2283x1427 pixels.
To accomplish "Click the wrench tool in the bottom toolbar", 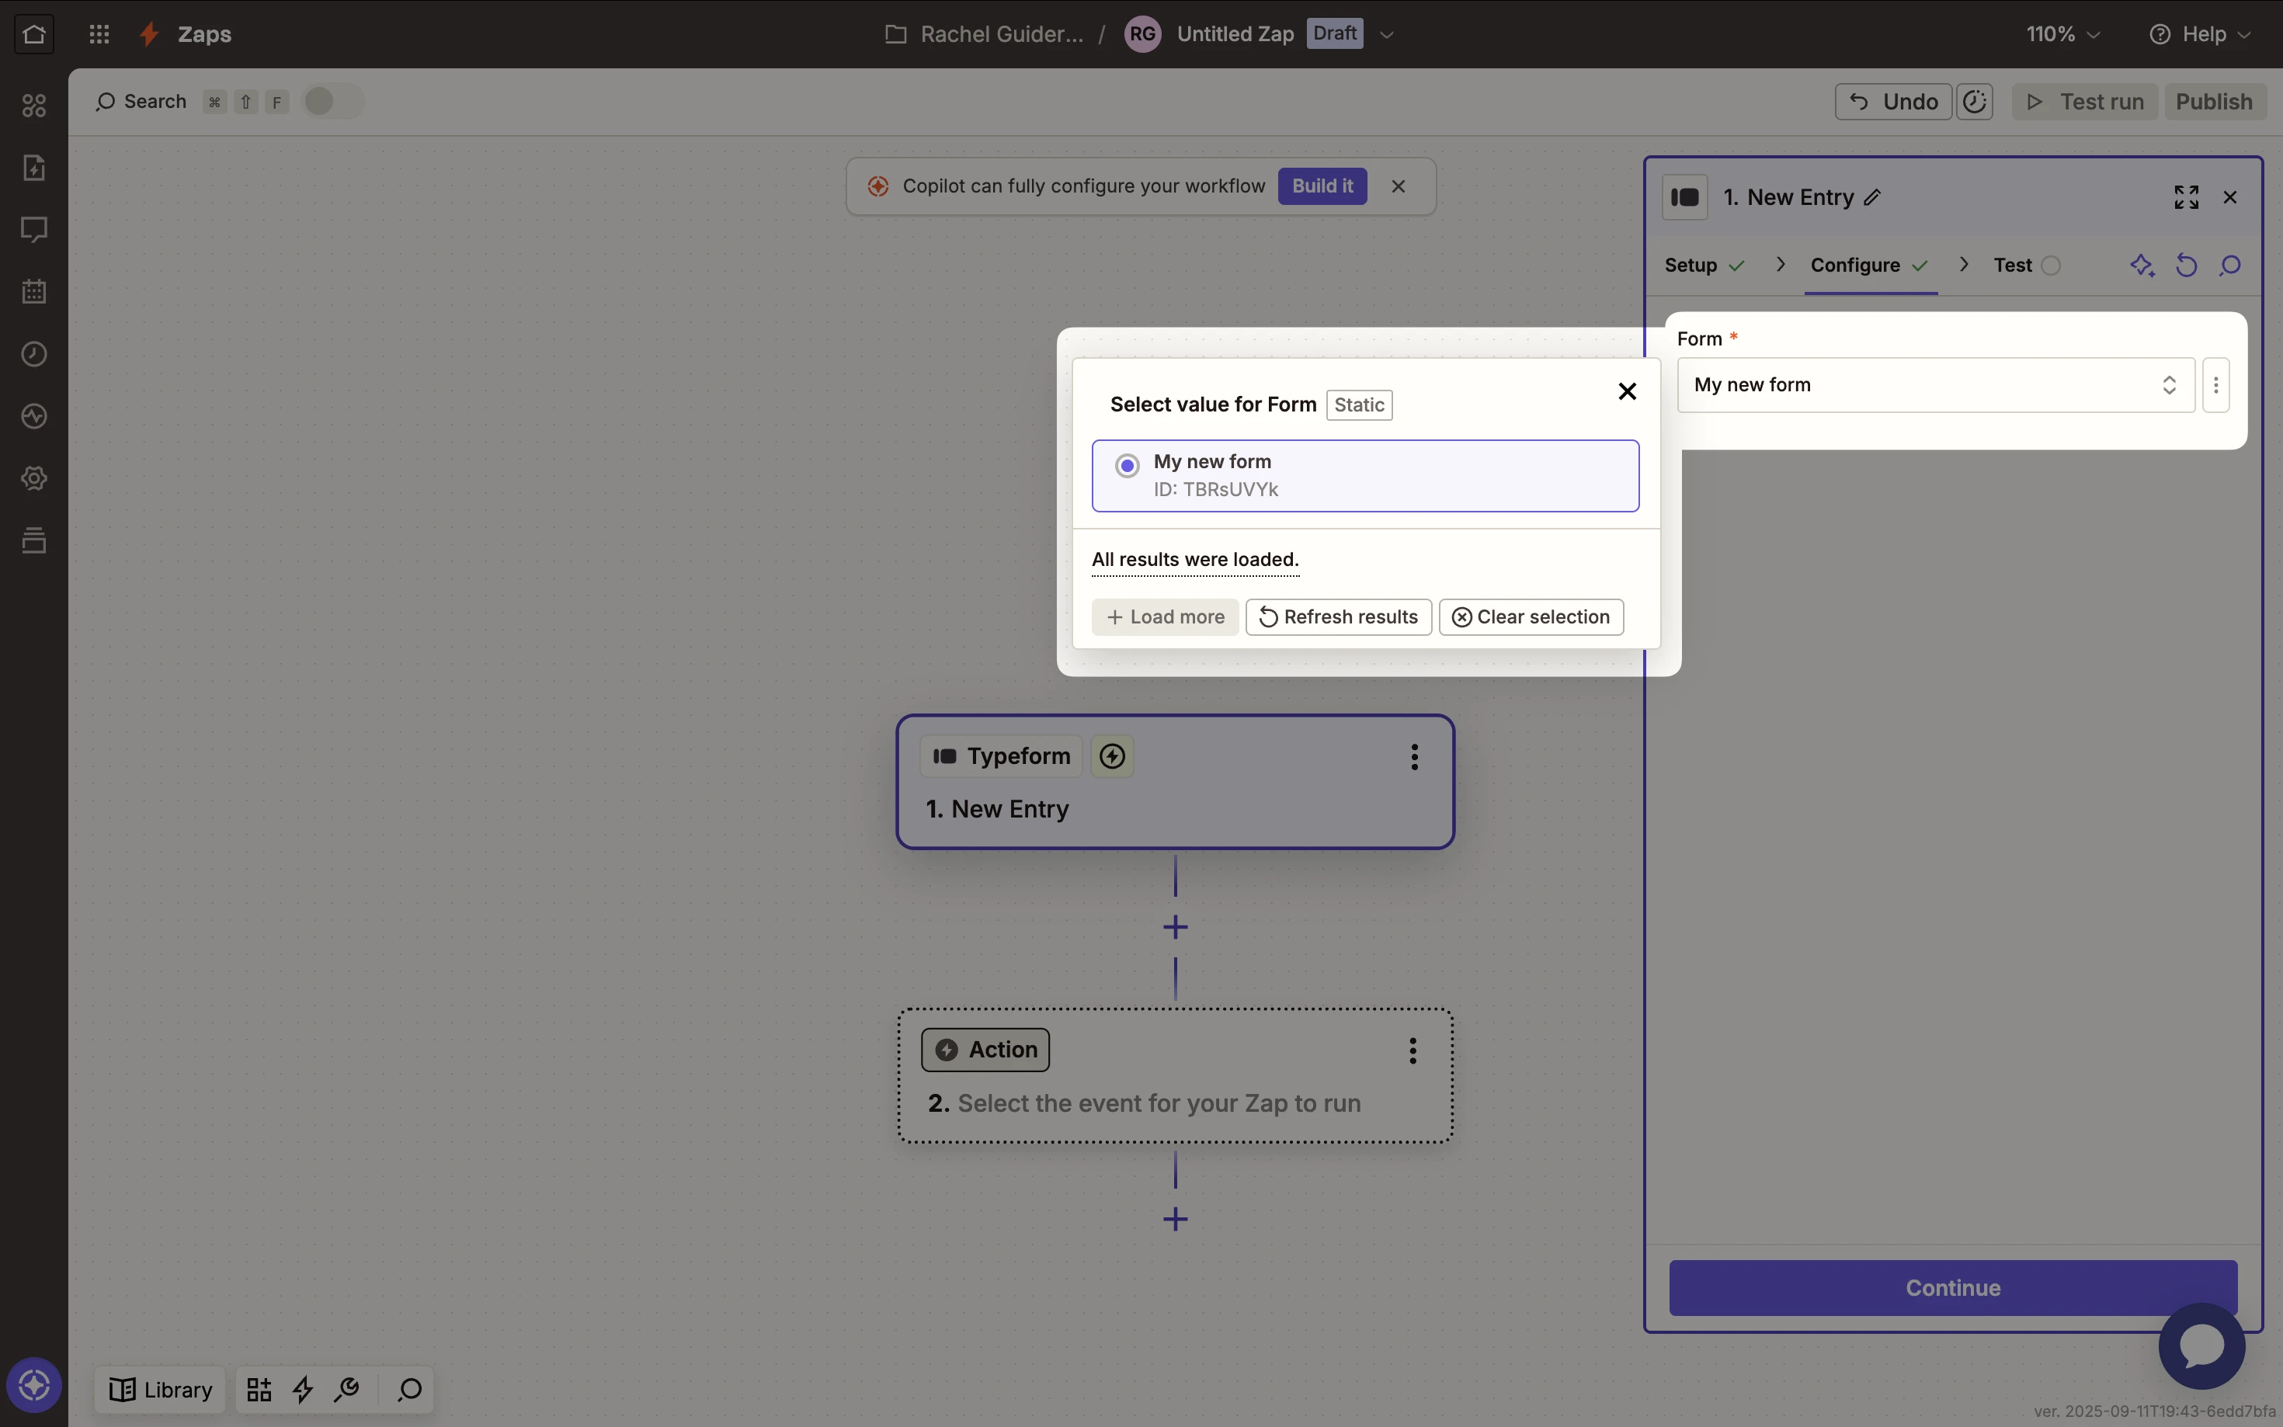I will [x=346, y=1391].
